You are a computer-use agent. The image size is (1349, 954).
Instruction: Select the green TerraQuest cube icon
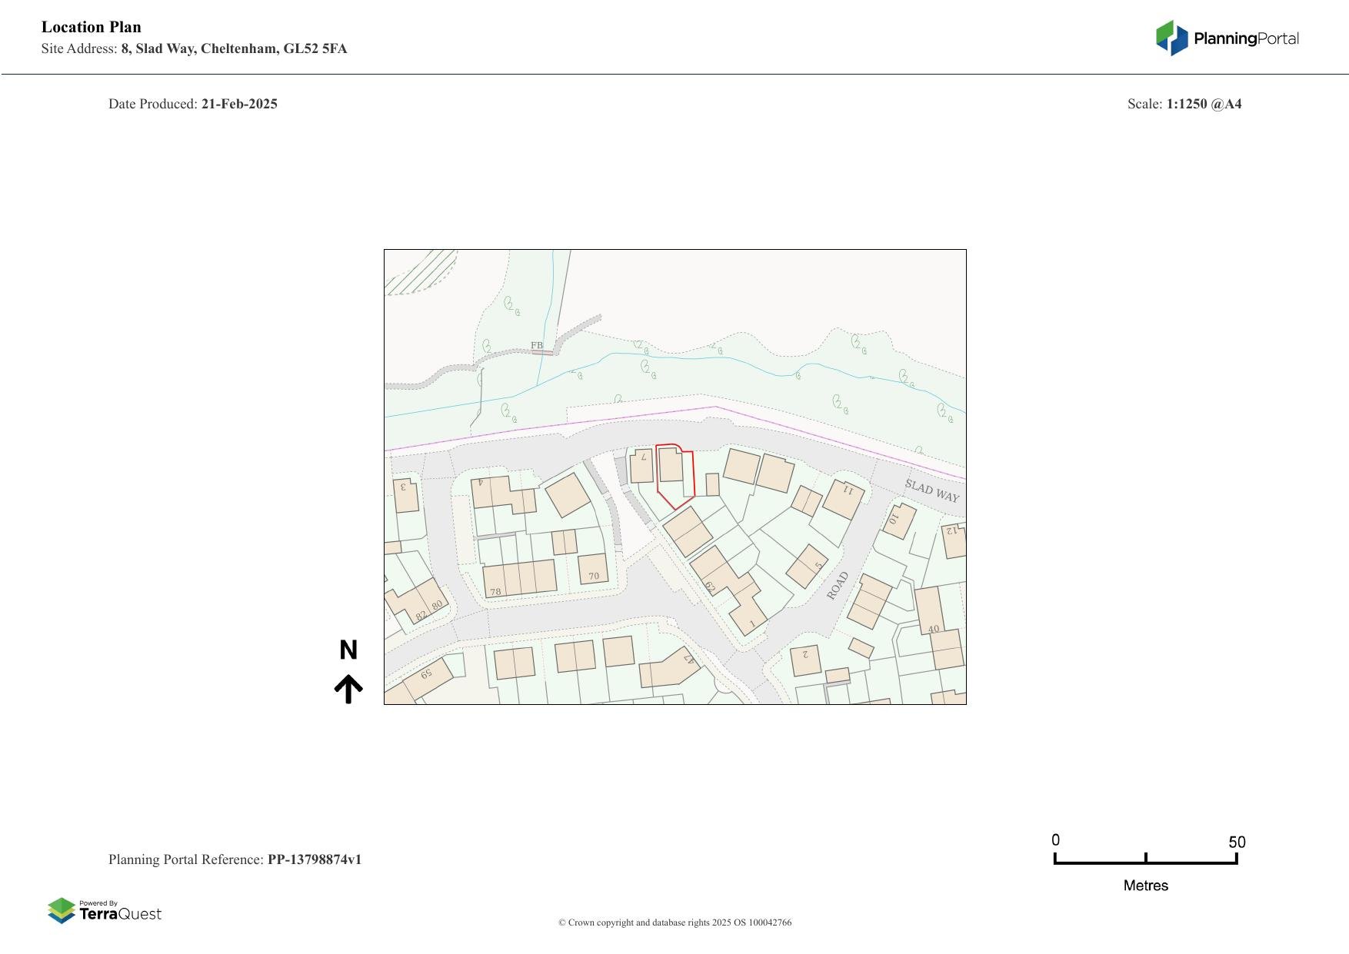[61, 909]
